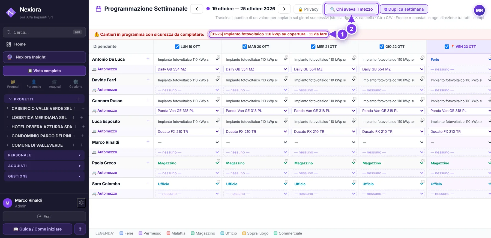The height and width of the screenshot is (238, 491).
Task: Open Gennaro Russo Tuesday Panda Van dropdown
Action: click(x=256, y=111)
